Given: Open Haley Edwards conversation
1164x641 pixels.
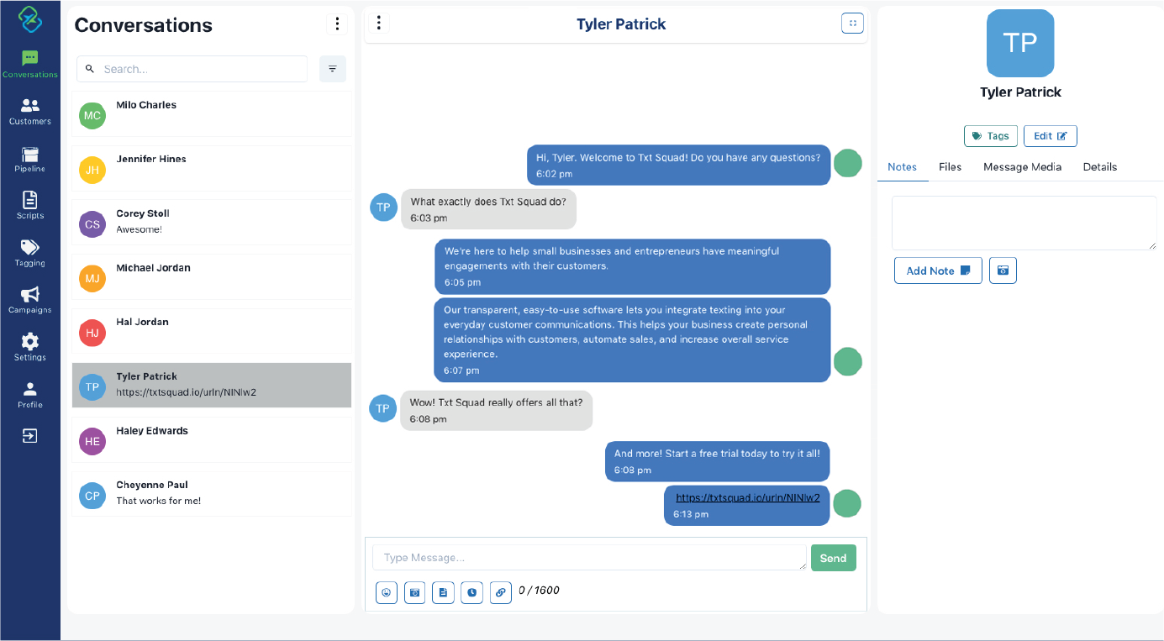Looking at the screenshot, I should tap(212, 440).
